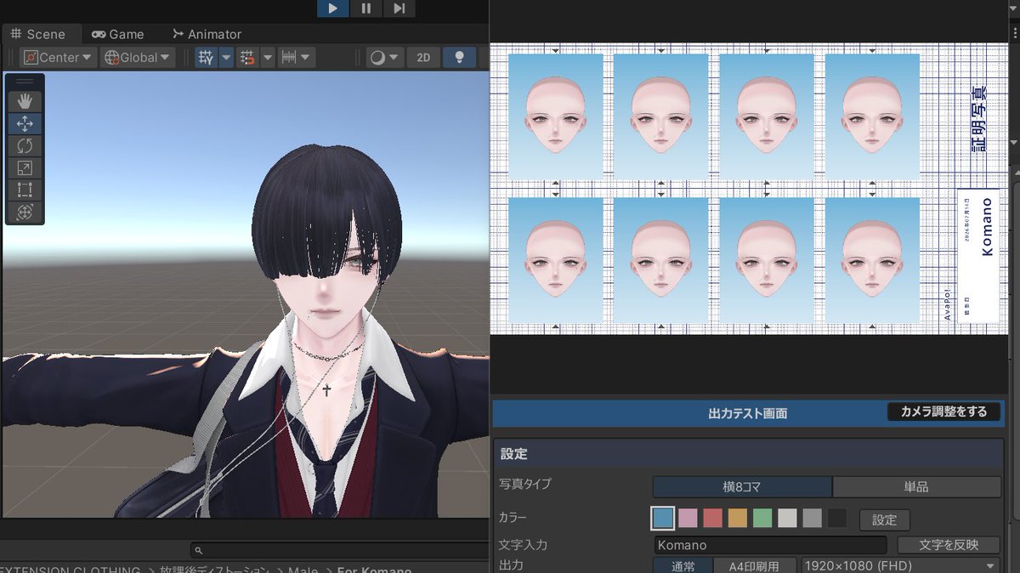Click the Scene tab grid icon
Viewport: 1020px width, 573px height.
tap(15, 34)
